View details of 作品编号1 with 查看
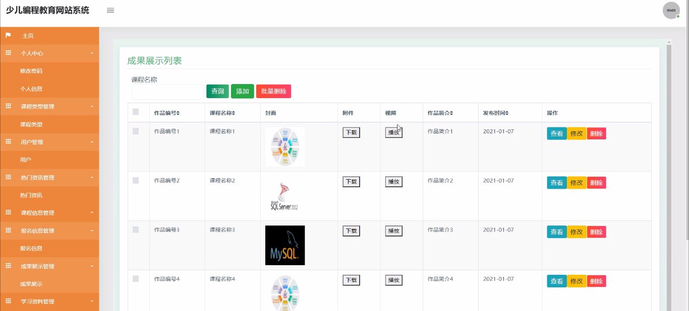689x311 pixels. tap(557, 133)
